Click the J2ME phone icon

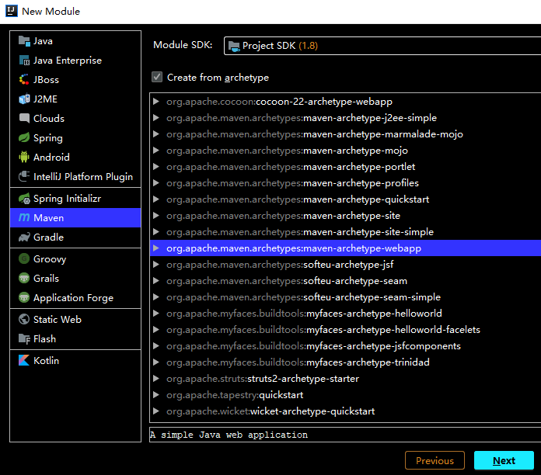point(24,99)
